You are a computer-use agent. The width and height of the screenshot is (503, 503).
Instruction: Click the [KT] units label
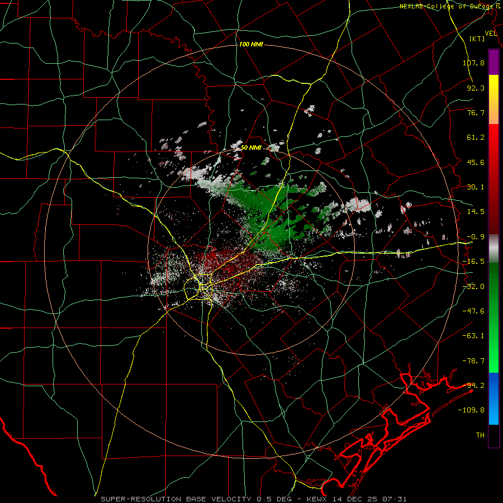[x=477, y=39]
